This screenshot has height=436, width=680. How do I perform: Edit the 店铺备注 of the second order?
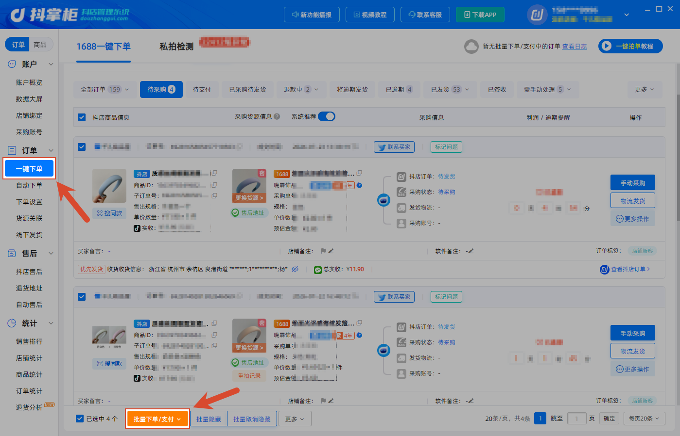coord(331,401)
